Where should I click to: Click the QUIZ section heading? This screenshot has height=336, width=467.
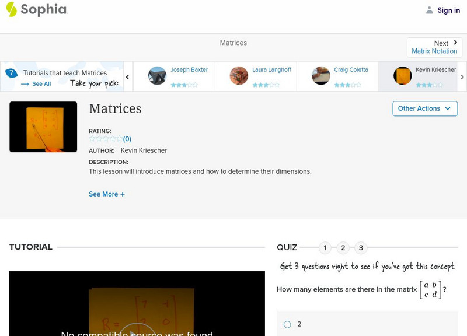[x=287, y=247]
